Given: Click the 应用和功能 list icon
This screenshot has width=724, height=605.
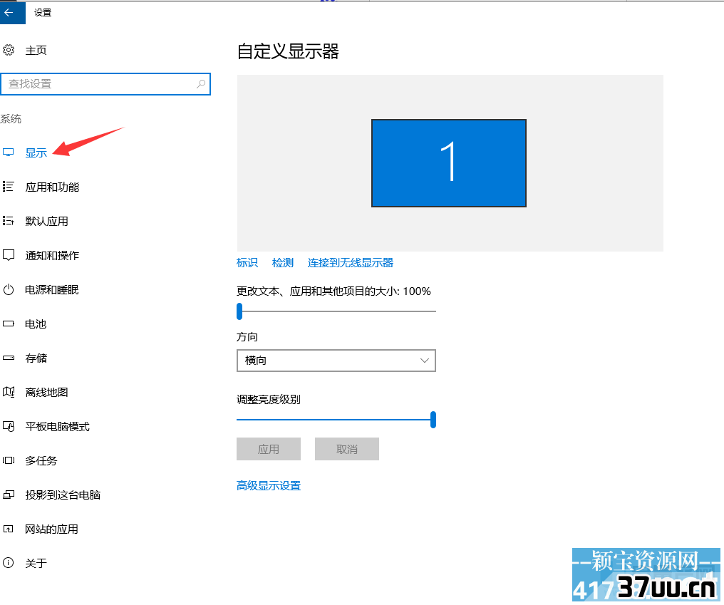Looking at the screenshot, I should pyautogui.click(x=9, y=187).
